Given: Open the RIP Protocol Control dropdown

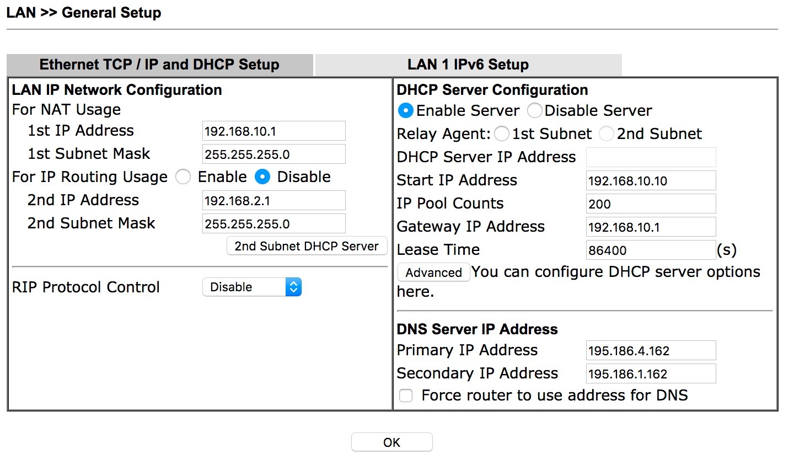Looking at the screenshot, I should pyautogui.click(x=252, y=287).
